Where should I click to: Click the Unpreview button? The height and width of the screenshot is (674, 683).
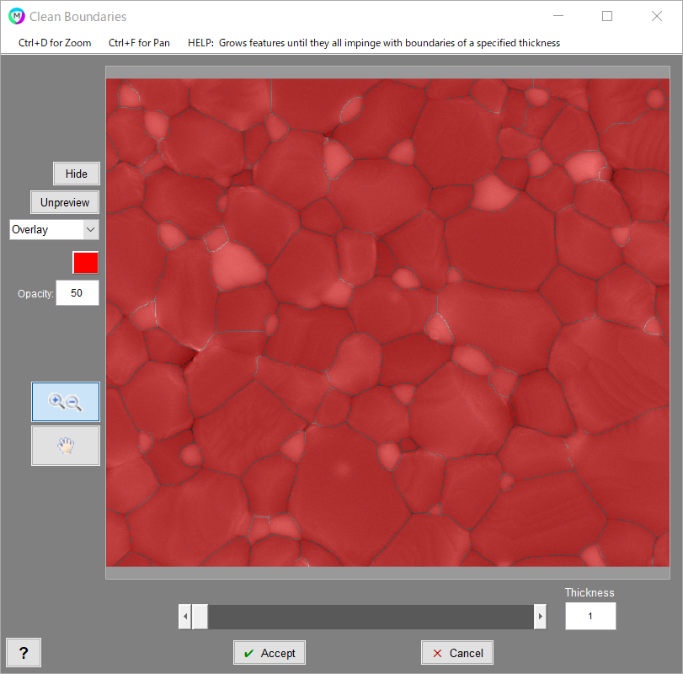pos(65,202)
